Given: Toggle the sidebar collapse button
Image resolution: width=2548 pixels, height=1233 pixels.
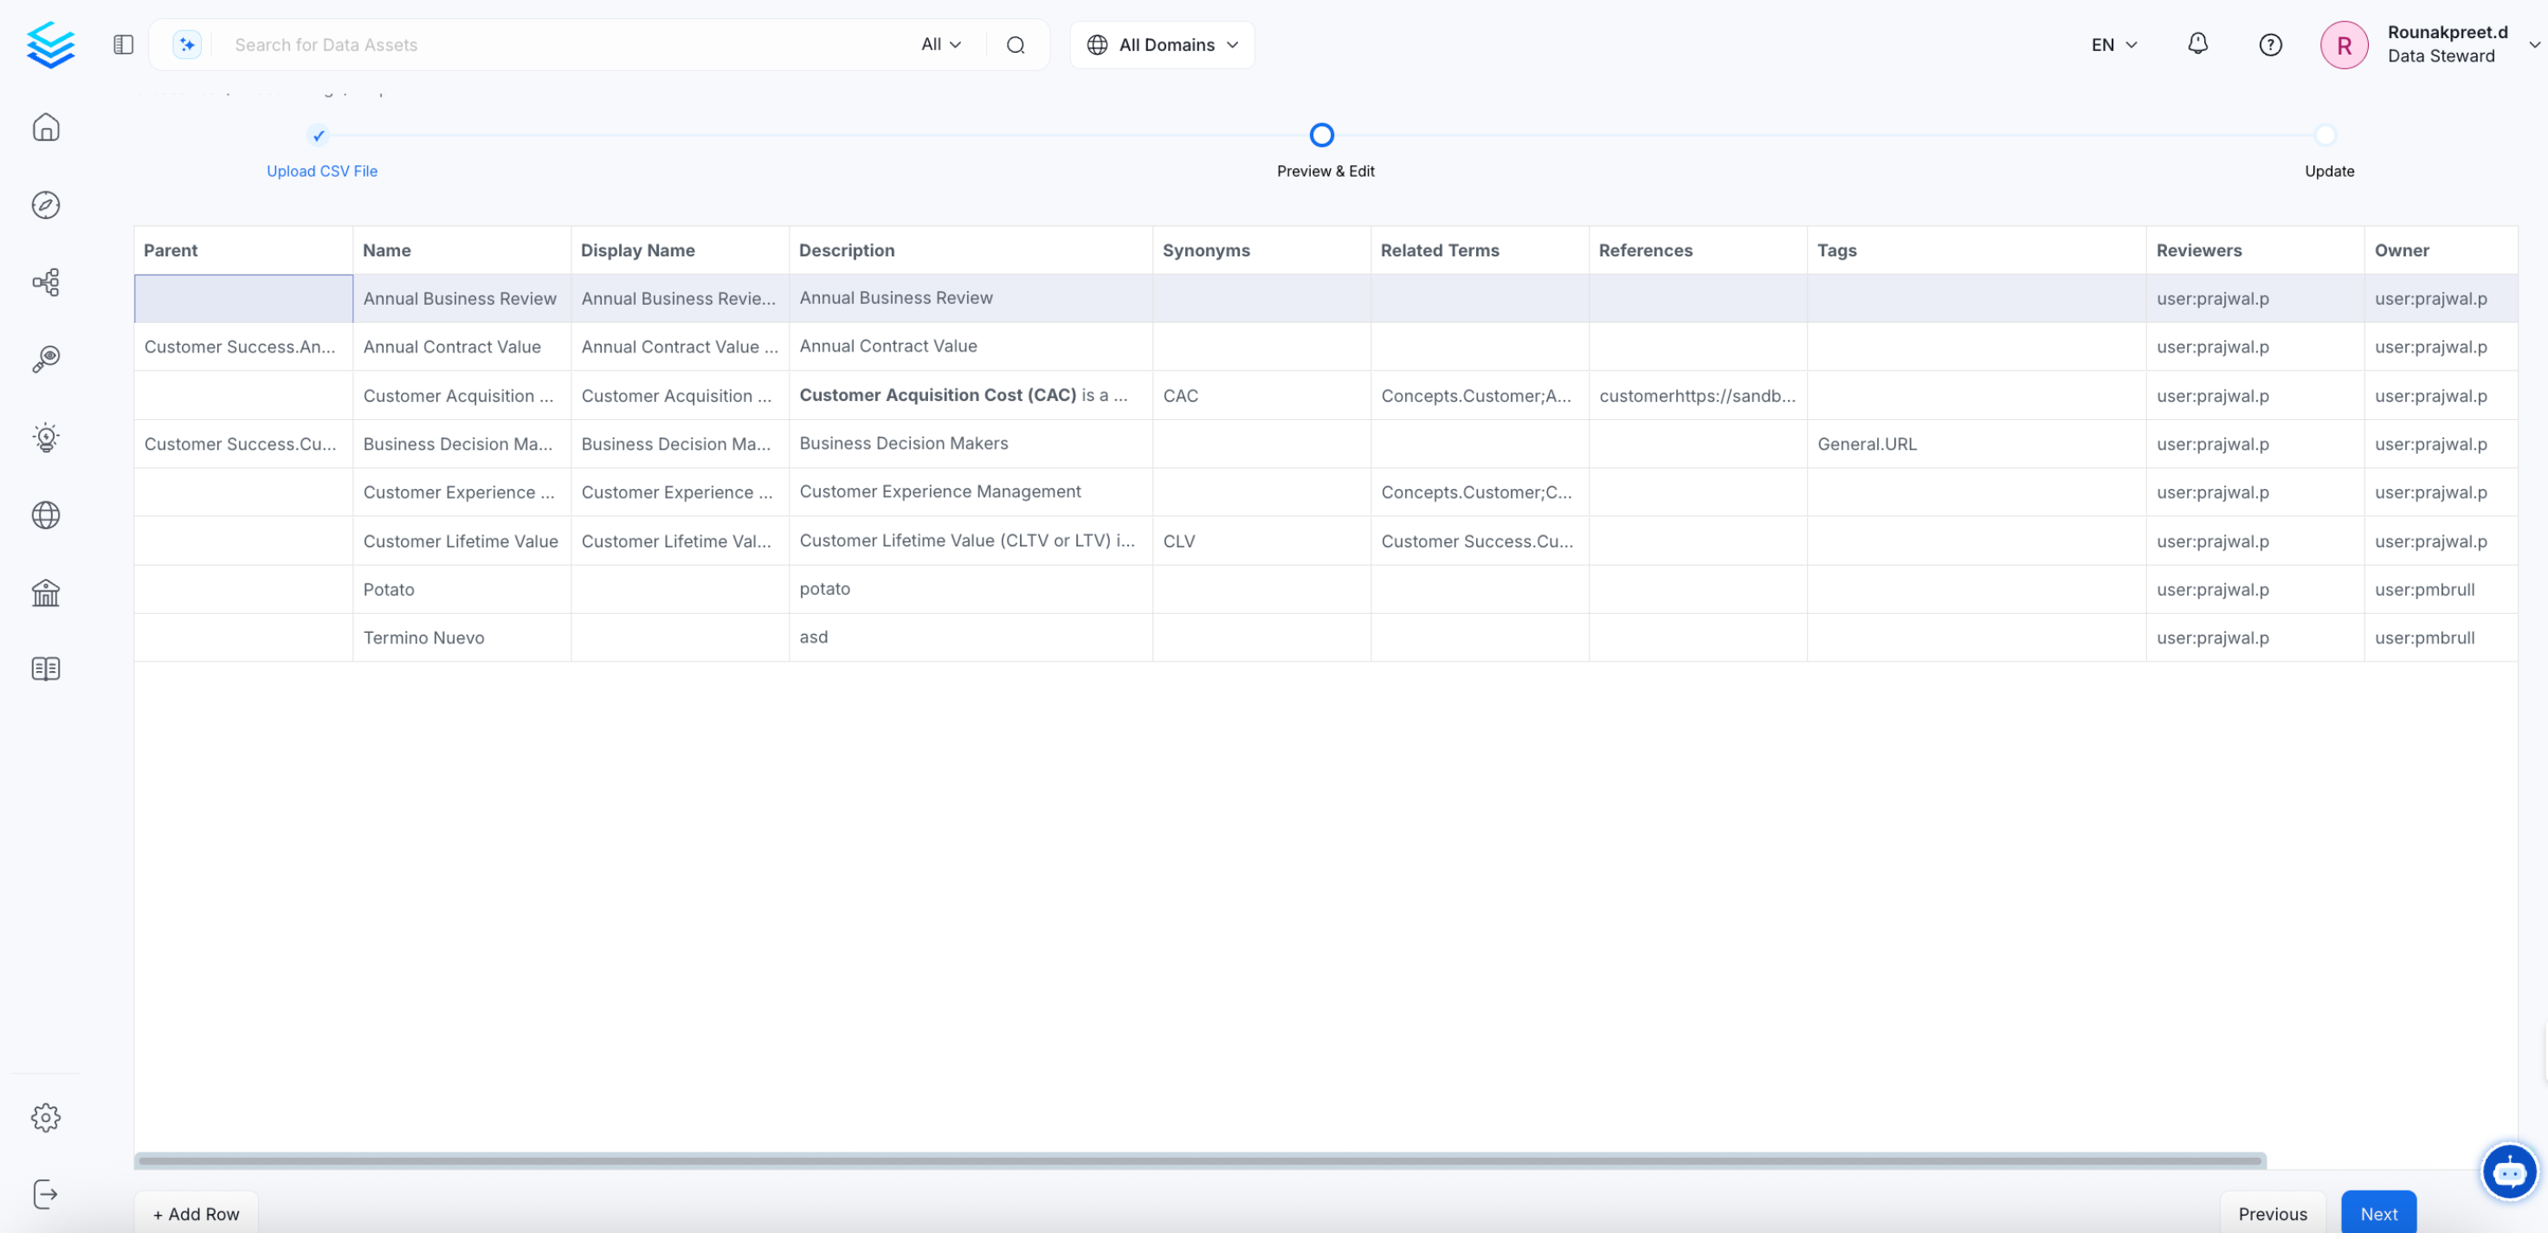Looking at the screenshot, I should 123,44.
